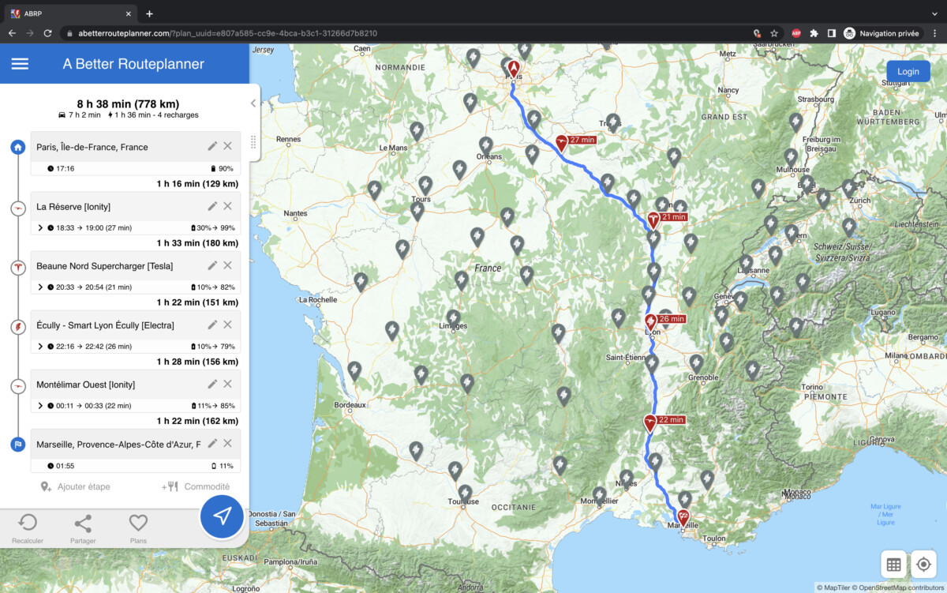Click the Ionity icon beside La Réserve
The width and height of the screenshot is (947, 593).
pyautogui.click(x=17, y=208)
